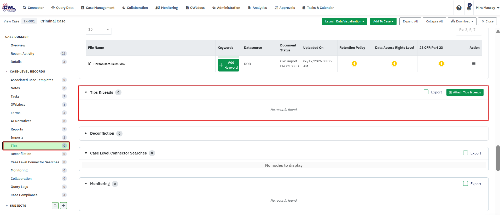Collapse the Case Level Connector Searches section
Screen dimensions: 500x215
pos(86,153)
